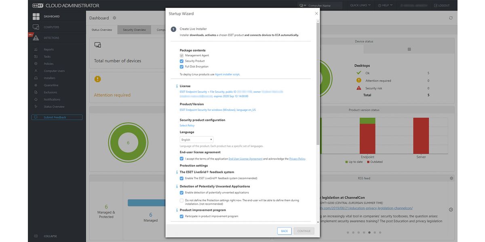Click the ESET Endpoint Security license link

tap(231, 94)
